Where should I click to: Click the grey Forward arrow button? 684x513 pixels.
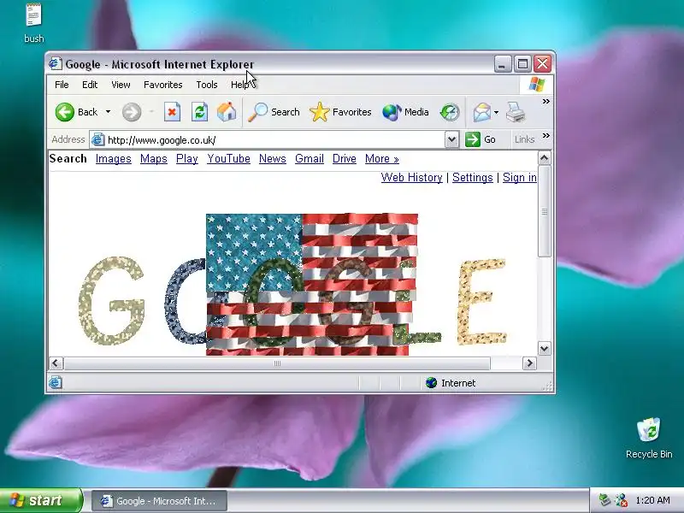click(x=132, y=112)
